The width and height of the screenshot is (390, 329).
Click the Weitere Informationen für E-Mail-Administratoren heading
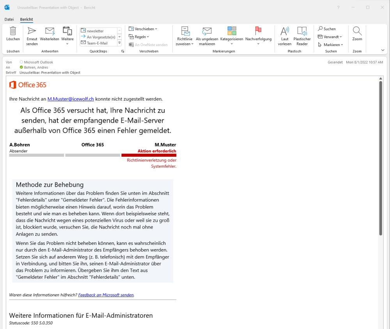[x=81, y=316]
